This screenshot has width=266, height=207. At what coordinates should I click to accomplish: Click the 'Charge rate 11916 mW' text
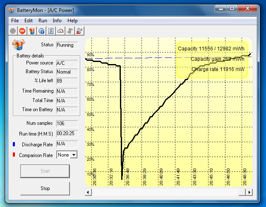point(218,69)
